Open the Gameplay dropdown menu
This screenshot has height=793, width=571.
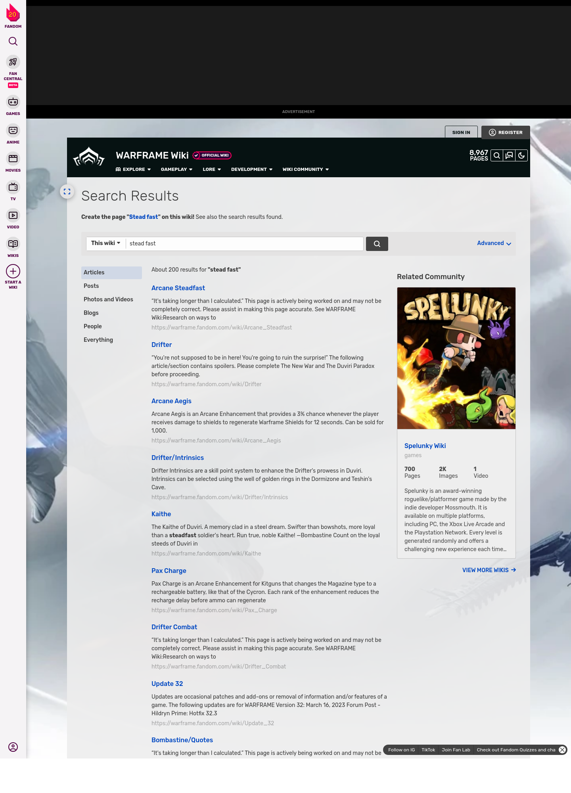(x=176, y=169)
